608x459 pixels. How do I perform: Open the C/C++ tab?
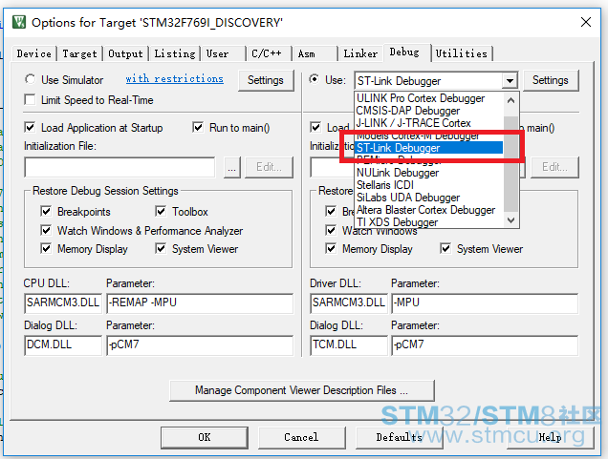(269, 53)
